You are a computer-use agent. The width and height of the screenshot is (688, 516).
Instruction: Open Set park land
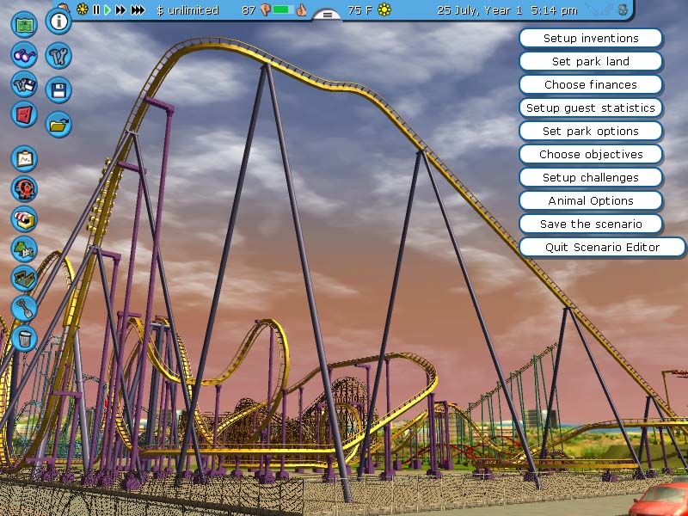point(591,61)
